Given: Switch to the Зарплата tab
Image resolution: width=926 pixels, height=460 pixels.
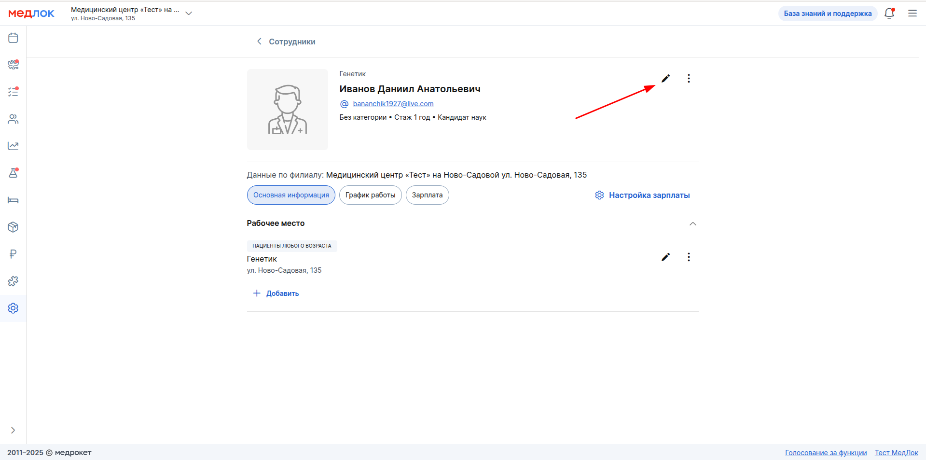Looking at the screenshot, I should (427, 195).
